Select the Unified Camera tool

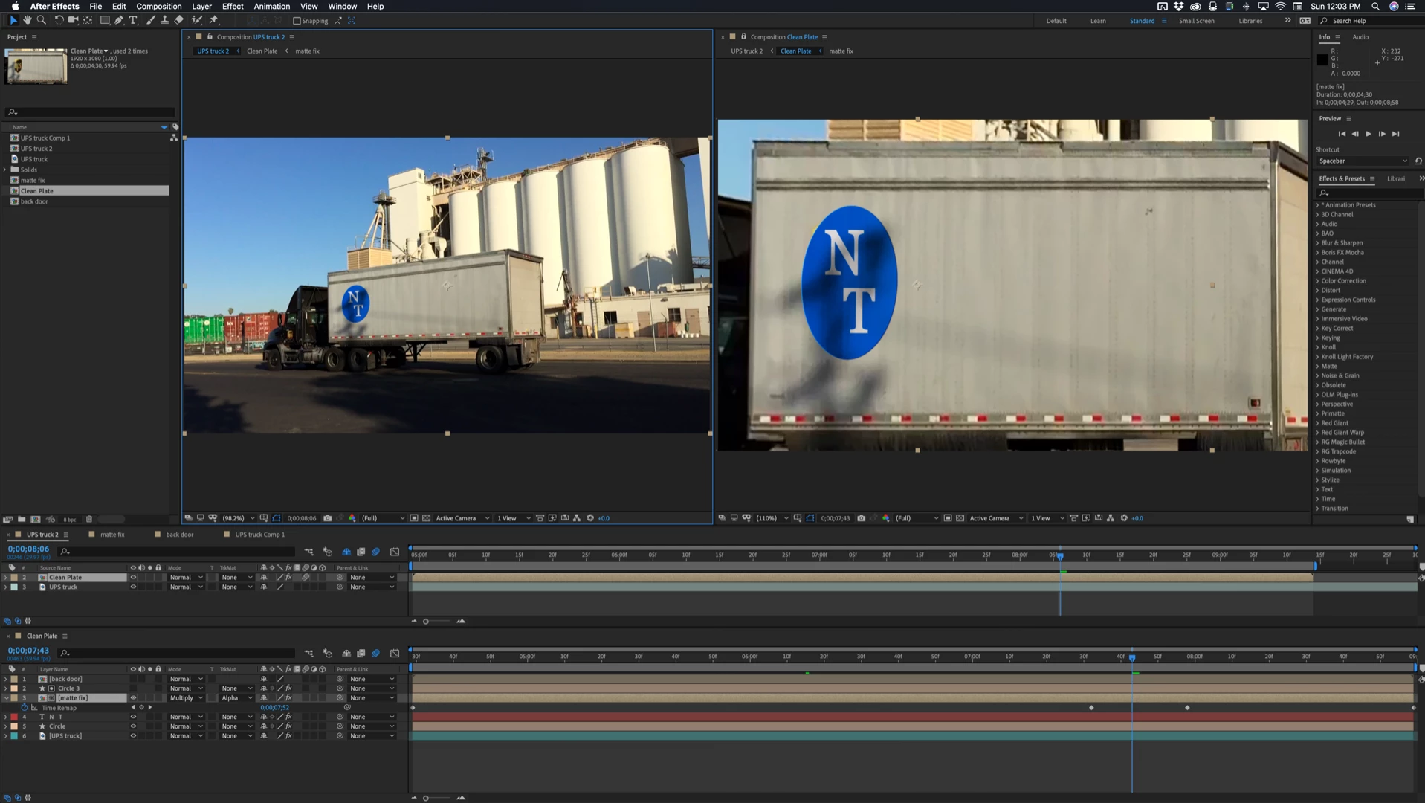(73, 20)
